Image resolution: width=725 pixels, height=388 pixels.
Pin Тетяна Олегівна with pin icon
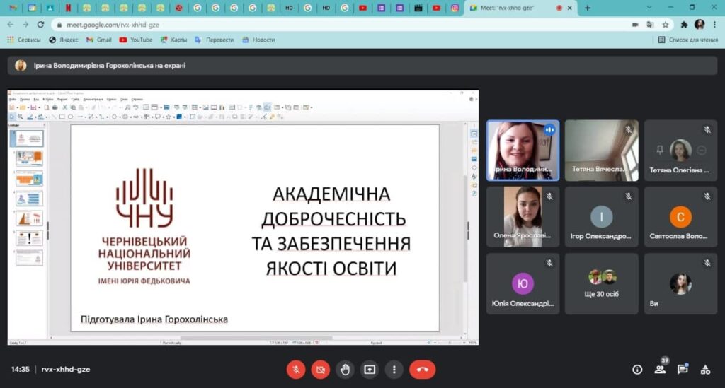(x=660, y=150)
